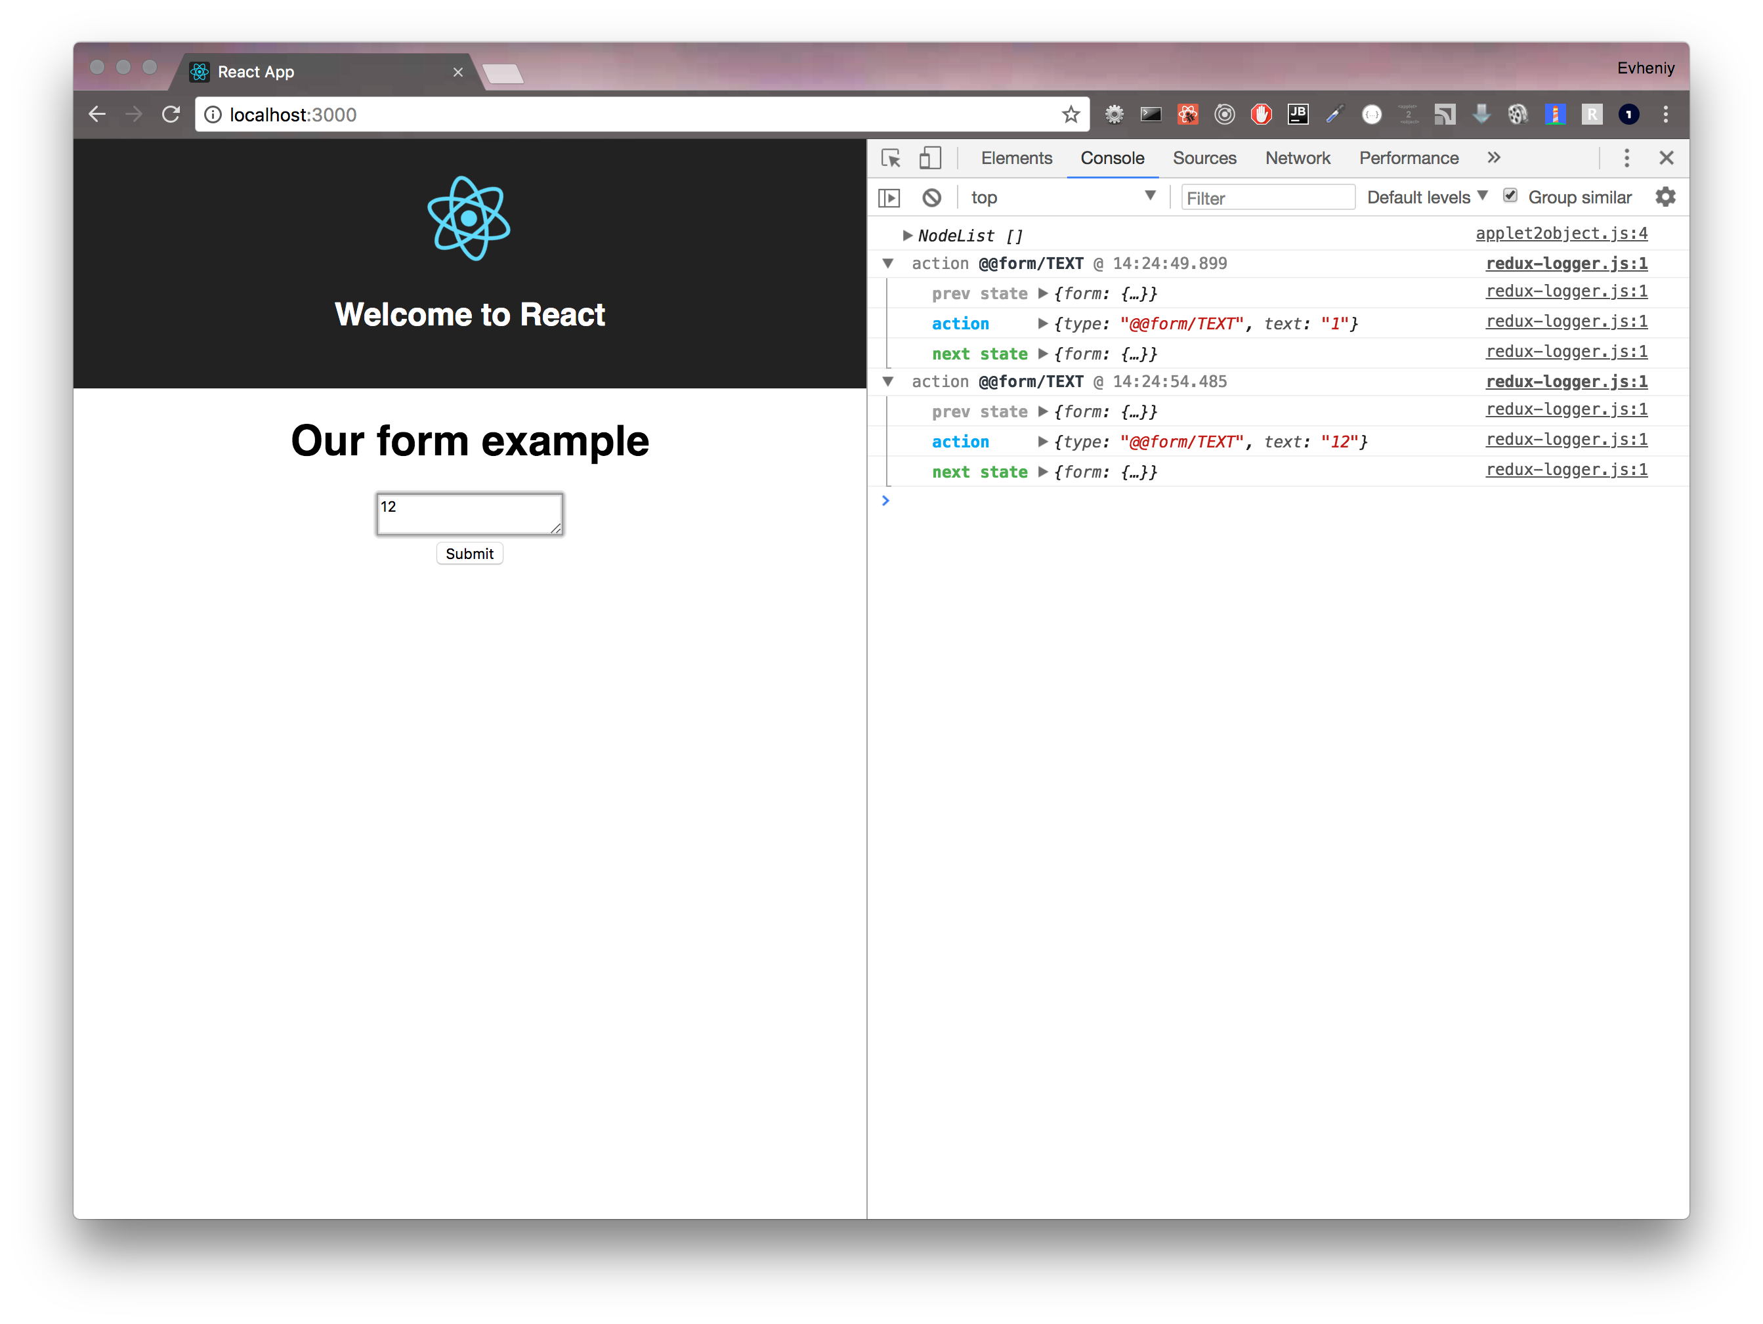Switch to the Network tab

coord(1298,157)
